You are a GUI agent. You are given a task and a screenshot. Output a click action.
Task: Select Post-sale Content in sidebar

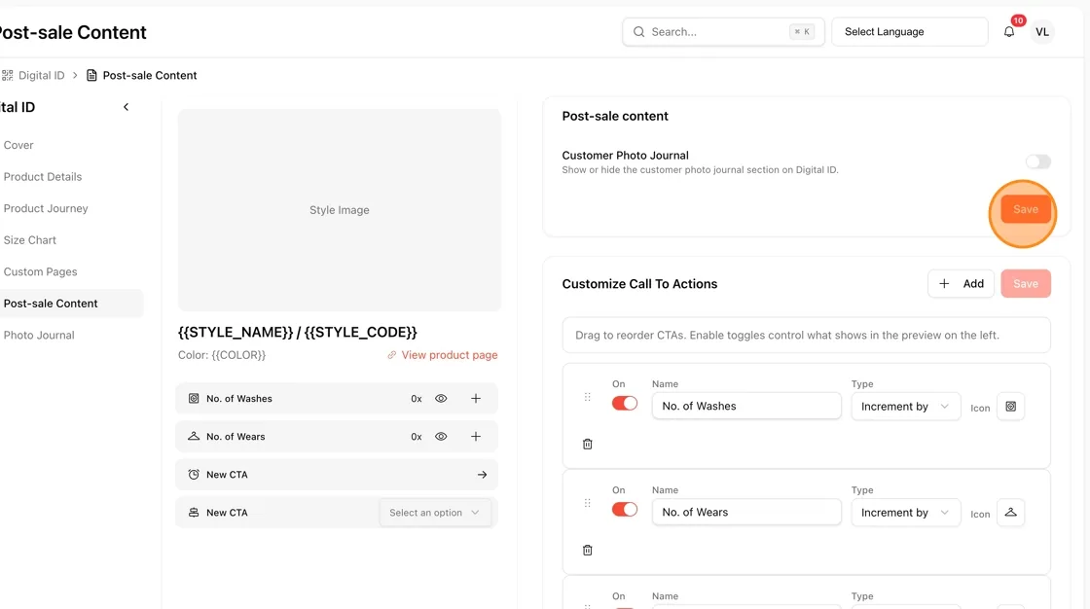pyautogui.click(x=50, y=304)
